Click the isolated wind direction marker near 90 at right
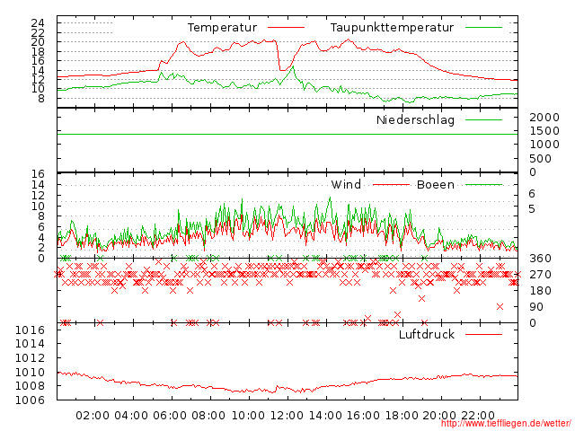Screen dimensions: 575x431 [500, 306]
